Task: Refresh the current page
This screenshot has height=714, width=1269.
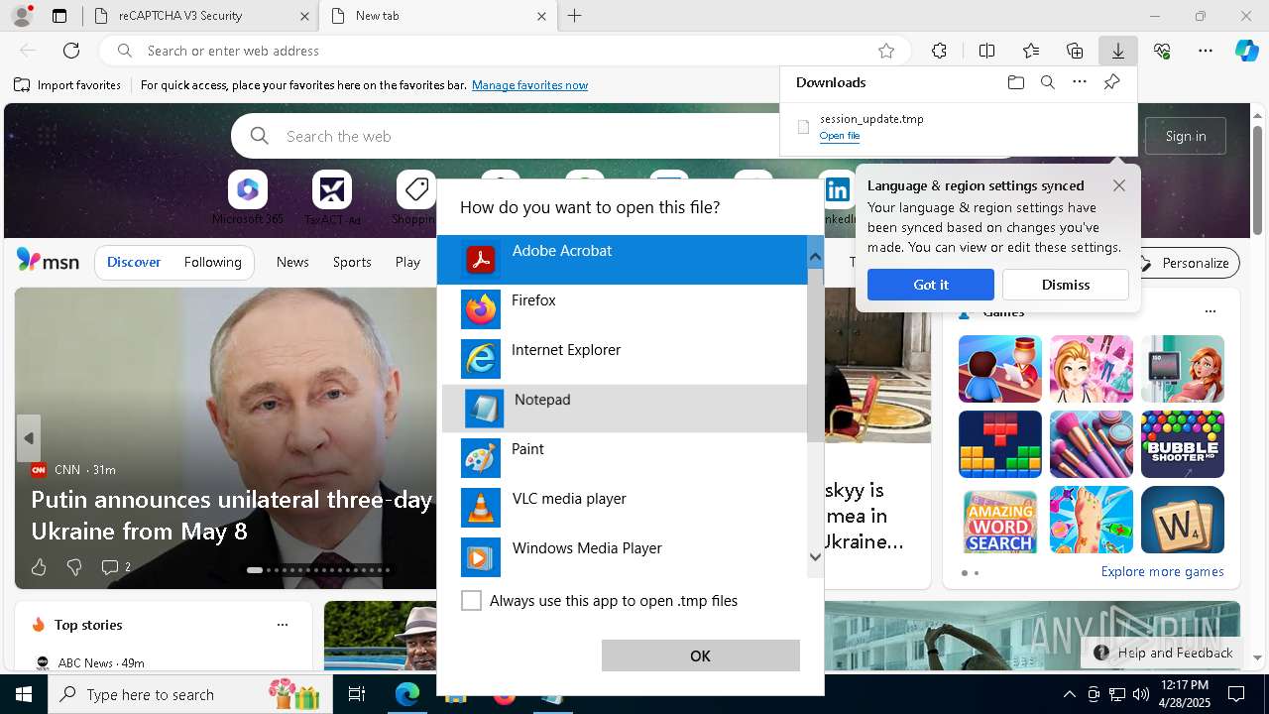Action: click(x=71, y=51)
